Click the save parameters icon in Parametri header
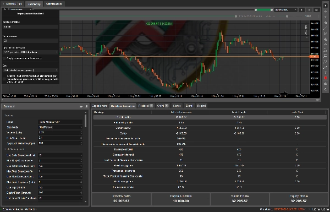Image resolution: width=330 pixels, height=212 pixels. coord(86,106)
